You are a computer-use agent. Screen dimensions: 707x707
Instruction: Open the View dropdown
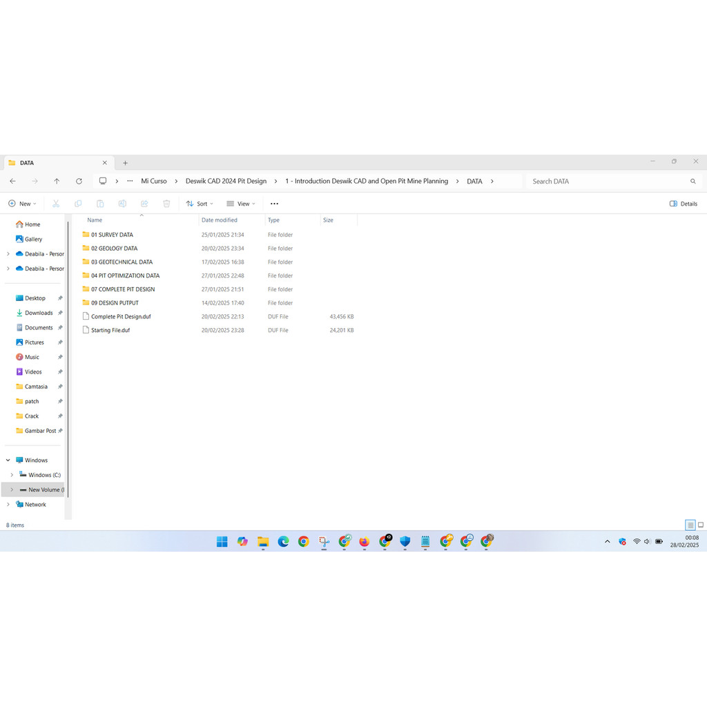[x=241, y=204]
